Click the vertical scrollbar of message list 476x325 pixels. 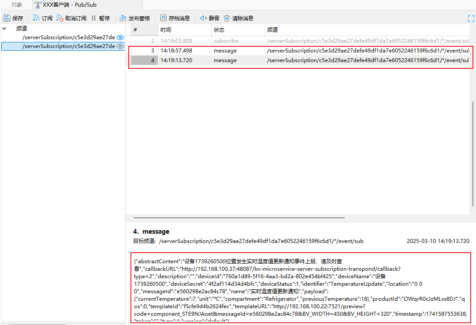tap(472, 154)
